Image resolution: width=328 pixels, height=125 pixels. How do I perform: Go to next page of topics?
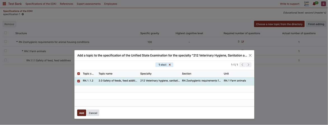(x=248, y=65)
